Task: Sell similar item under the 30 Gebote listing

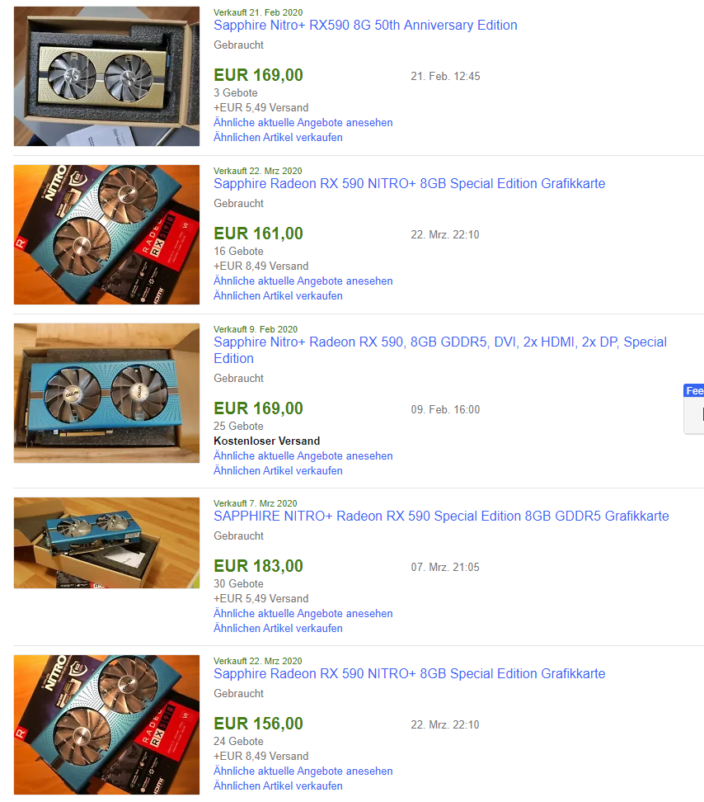Action: coord(278,629)
